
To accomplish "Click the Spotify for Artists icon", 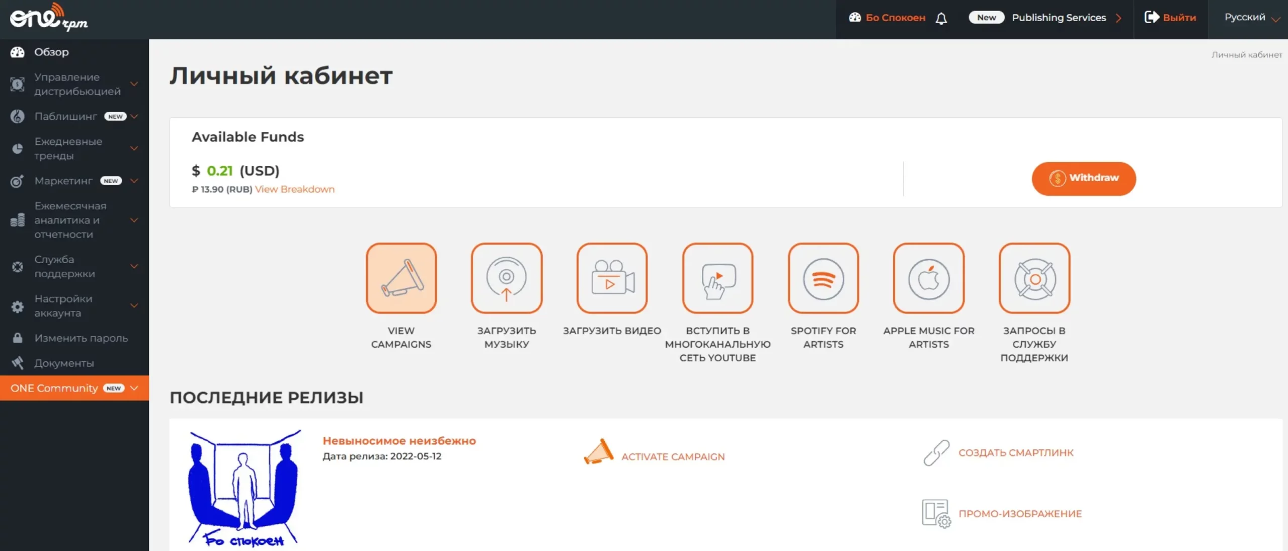I will click(x=823, y=278).
